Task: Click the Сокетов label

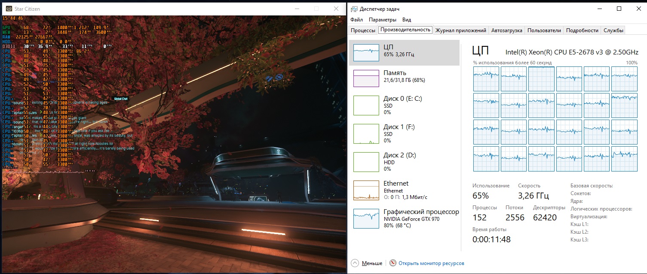Action: point(581,193)
